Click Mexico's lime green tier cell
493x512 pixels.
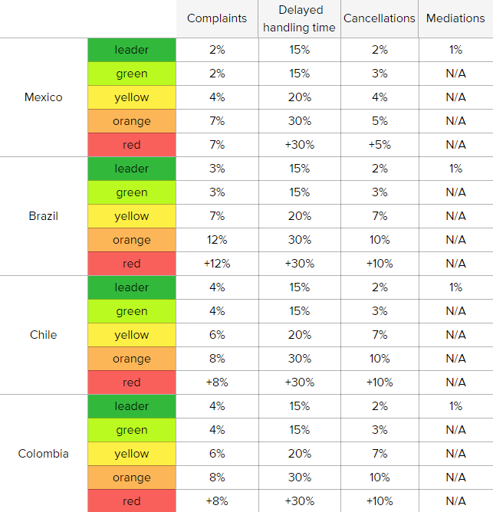[x=132, y=74]
